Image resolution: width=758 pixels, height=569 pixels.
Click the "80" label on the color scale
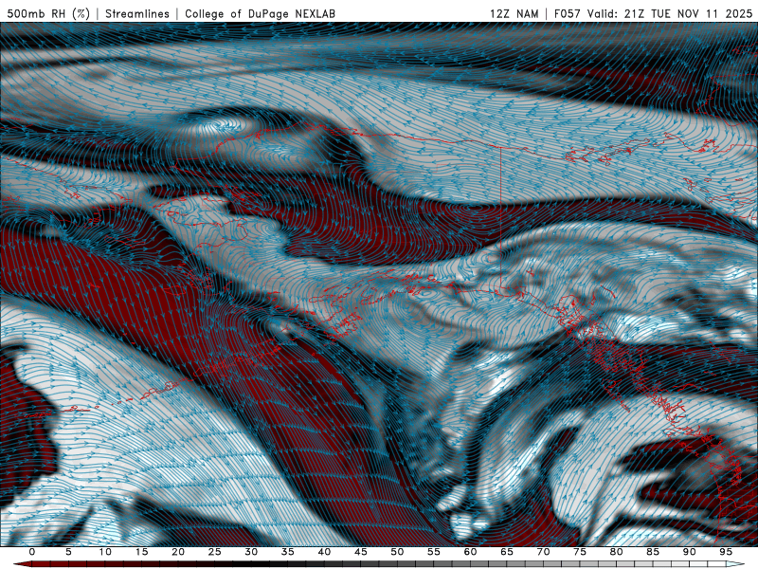pyautogui.click(x=616, y=552)
